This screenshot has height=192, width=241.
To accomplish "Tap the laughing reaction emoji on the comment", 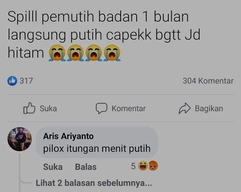I will (x=143, y=166).
